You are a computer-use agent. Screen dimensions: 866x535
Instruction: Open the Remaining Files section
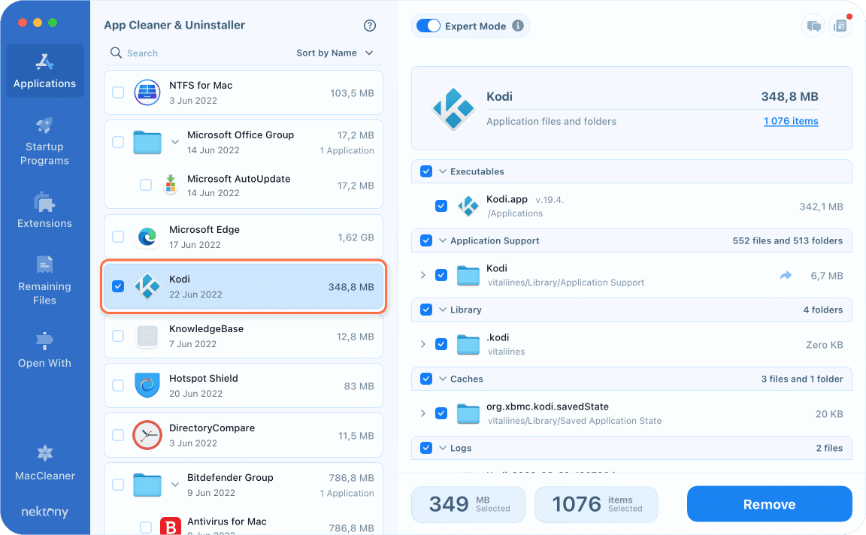coord(44,280)
